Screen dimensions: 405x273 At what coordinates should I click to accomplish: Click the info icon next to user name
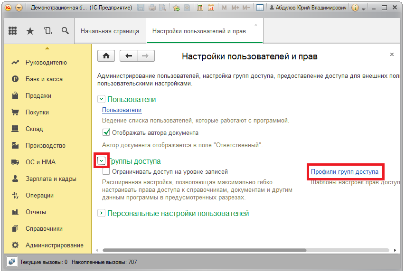(x=354, y=8)
